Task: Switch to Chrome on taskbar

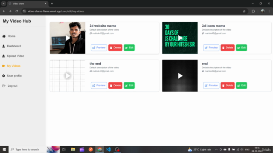Action: point(99,149)
